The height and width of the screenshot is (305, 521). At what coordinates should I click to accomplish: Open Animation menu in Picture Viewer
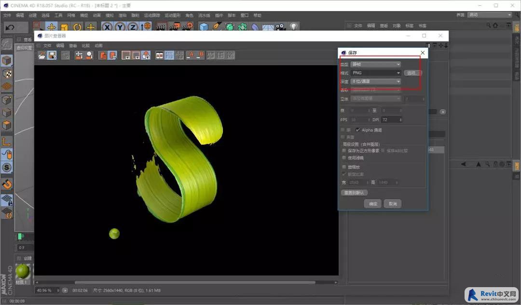coord(99,45)
